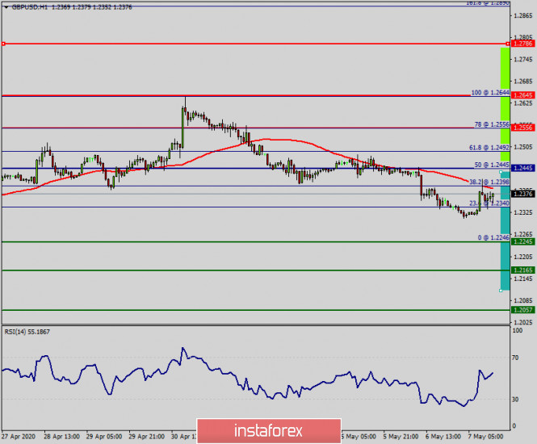Viewport: 537px width, 444px height.
Task: Click the '29 Apr 05:00' time axis label
Action: coord(104,437)
